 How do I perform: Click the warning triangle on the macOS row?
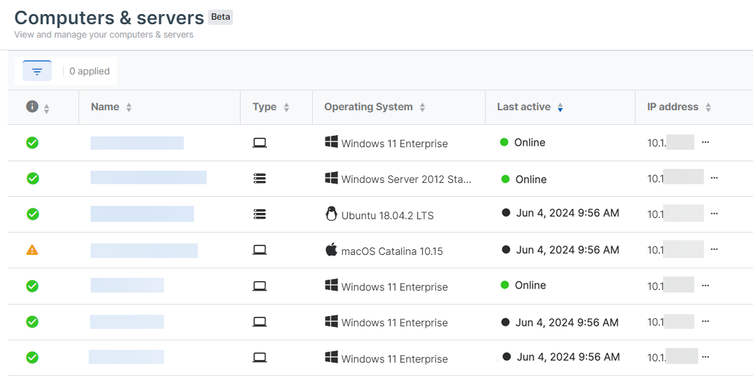(x=32, y=250)
